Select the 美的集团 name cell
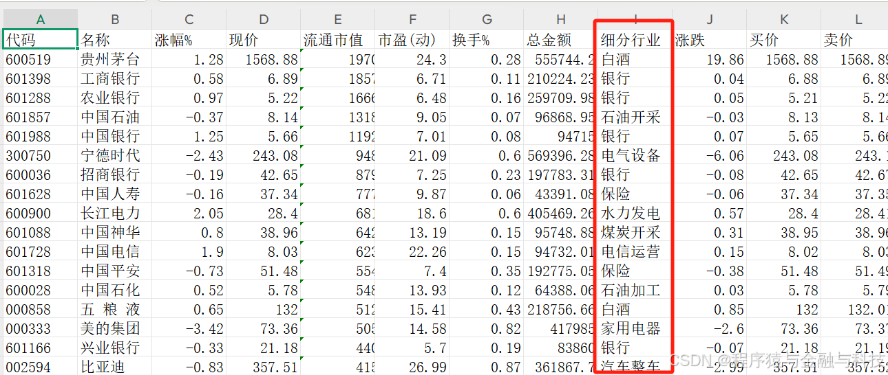The image size is (888, 375). [x=115, y=328]
